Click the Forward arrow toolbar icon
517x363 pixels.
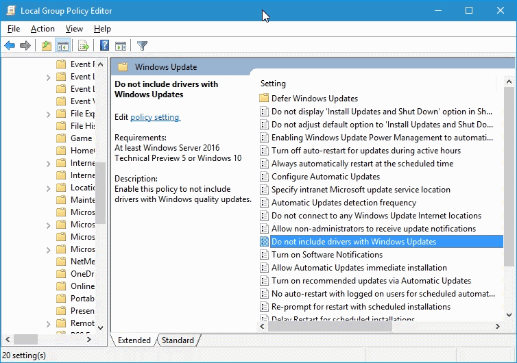25,45
